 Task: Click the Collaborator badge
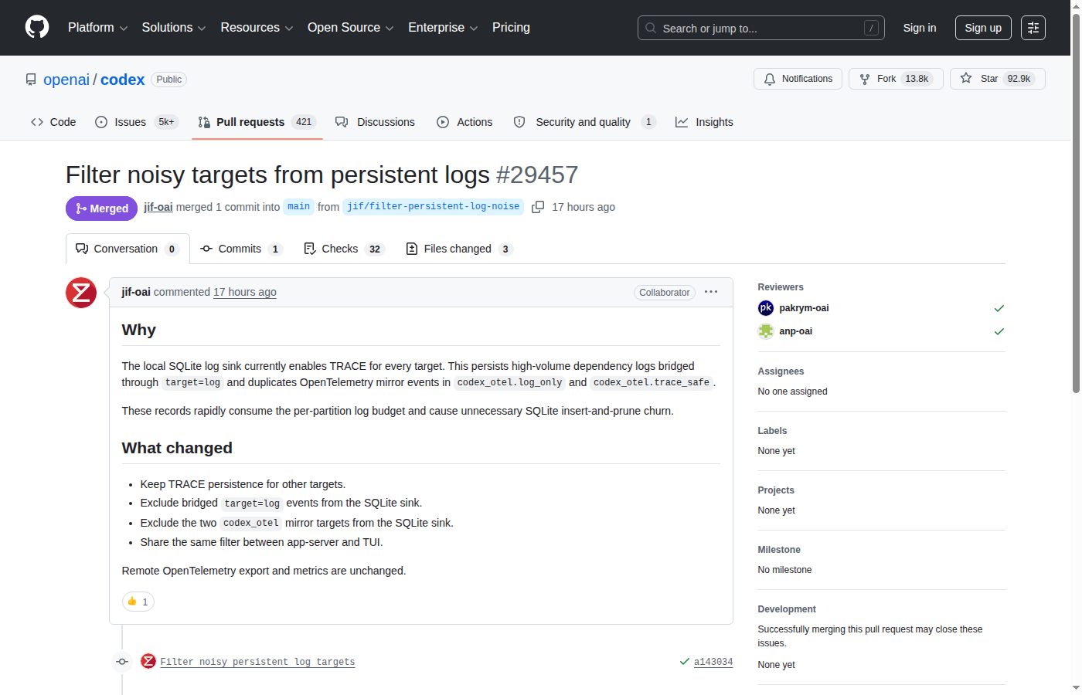(665, 293)
